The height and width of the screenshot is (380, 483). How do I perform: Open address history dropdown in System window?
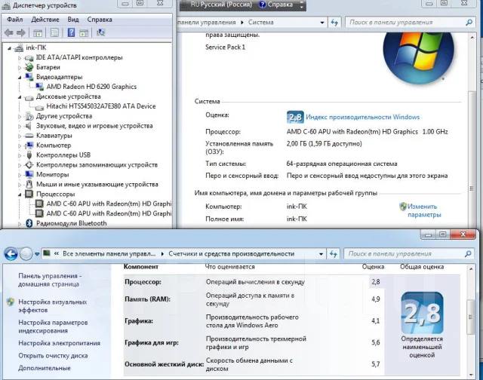[322, 23]
